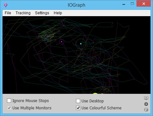Image resolution: width=153 pixels, height=116 pixels.
Task: Enable Use Desktop checkbox
Action: click(x=78, y=101)
